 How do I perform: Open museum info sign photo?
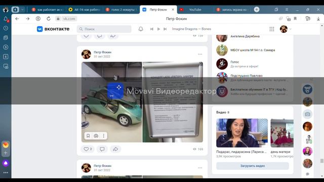click(x=173, y=102)
